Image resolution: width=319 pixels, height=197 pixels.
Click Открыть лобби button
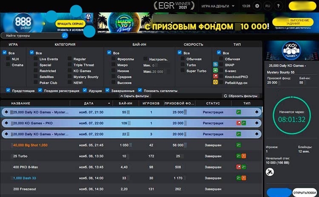pos(305,192)
